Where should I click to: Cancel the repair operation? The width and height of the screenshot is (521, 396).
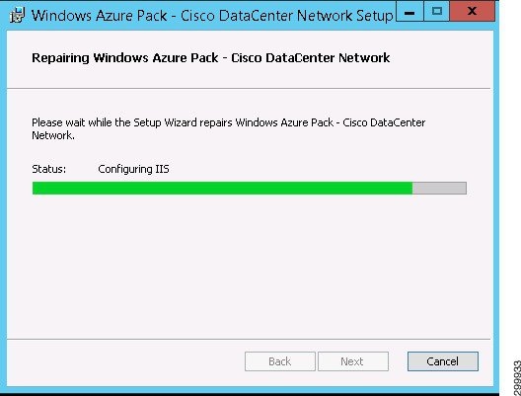[443, 361]
